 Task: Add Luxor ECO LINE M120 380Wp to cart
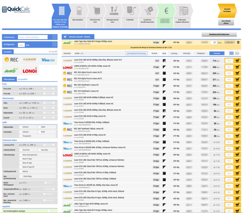[x=237, y=61]
